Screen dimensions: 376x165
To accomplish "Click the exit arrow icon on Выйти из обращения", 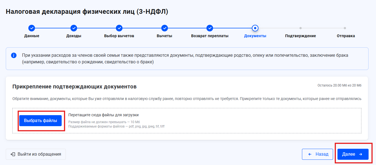I will 13,154.
